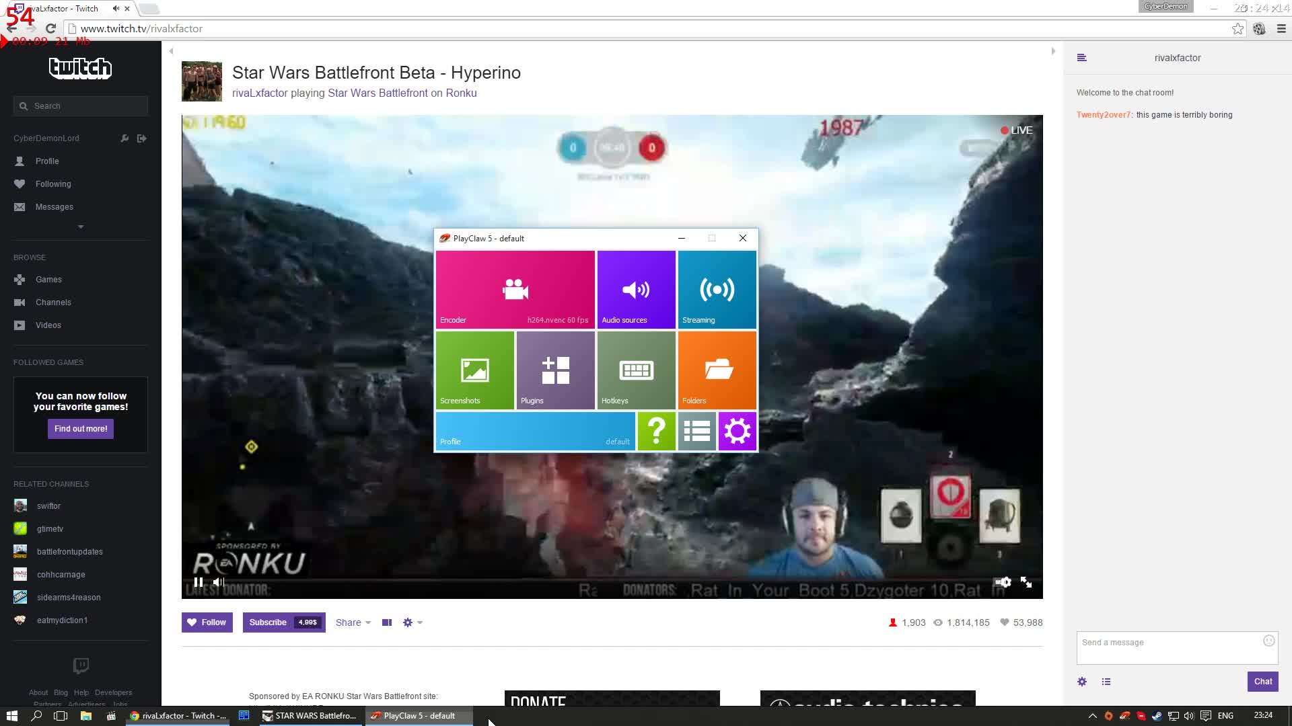This screenshot has height=726, width=1292.
Task: Click the Follow button
Action: pyautogui.click(x=207, y=622)
